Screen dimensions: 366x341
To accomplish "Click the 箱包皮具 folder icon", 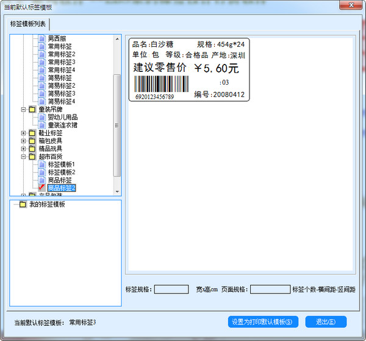I will [x=32, y=141].
